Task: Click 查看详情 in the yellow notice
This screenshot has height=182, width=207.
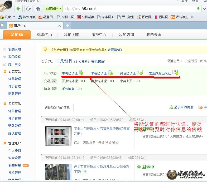Action: click(115, 50)
